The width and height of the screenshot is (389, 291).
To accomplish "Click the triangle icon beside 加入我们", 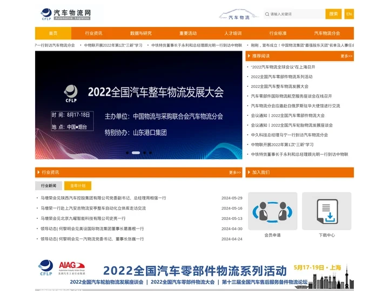I will [249, 172].
